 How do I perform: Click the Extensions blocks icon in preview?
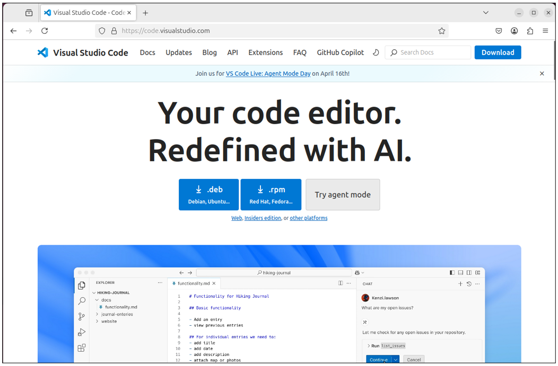tap(82, 348)
